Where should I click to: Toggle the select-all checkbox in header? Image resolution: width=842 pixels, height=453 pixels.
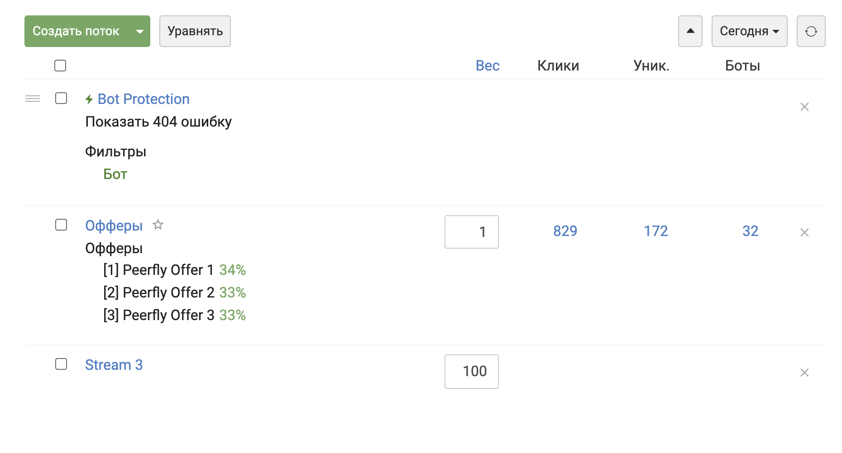click(60, 66)
